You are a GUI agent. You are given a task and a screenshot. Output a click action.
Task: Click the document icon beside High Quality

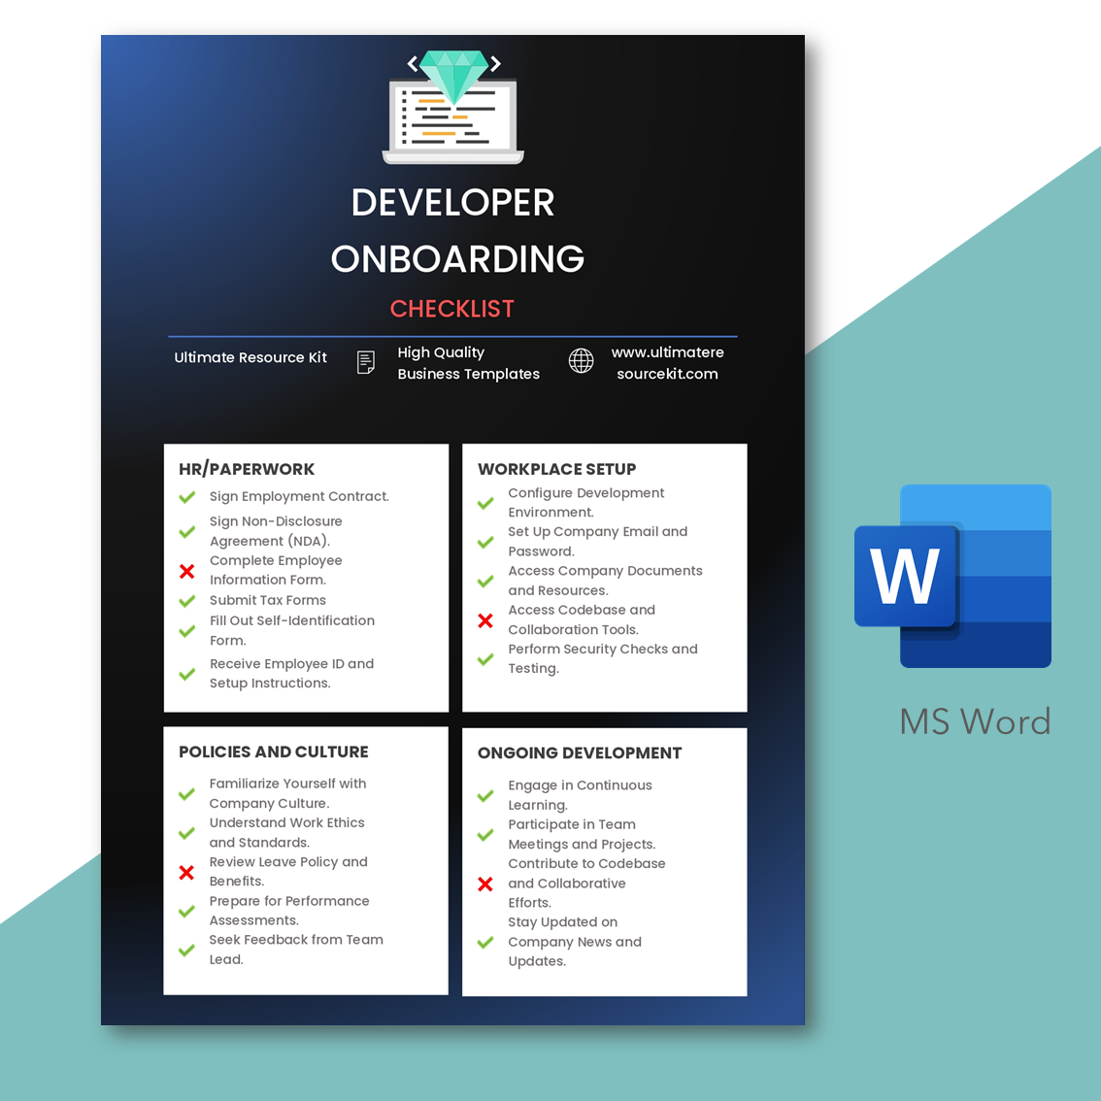[x=366, y=362]
